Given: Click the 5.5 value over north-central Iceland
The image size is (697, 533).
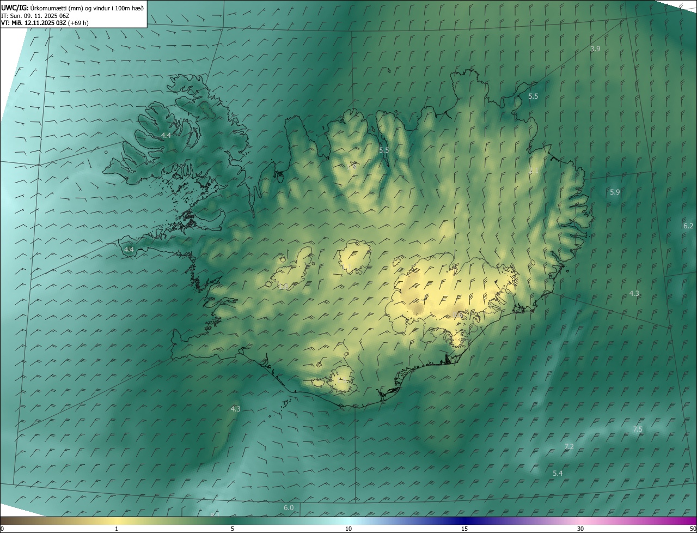Looking at the screenshot, I should (384, 150).
